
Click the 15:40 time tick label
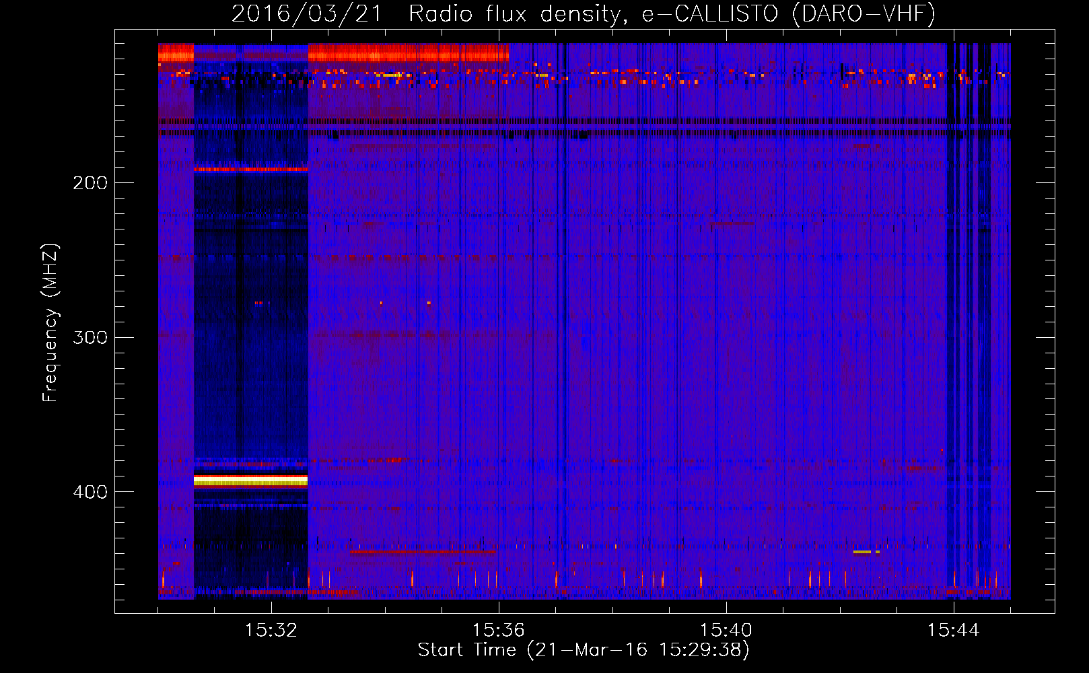pos(726,631)
